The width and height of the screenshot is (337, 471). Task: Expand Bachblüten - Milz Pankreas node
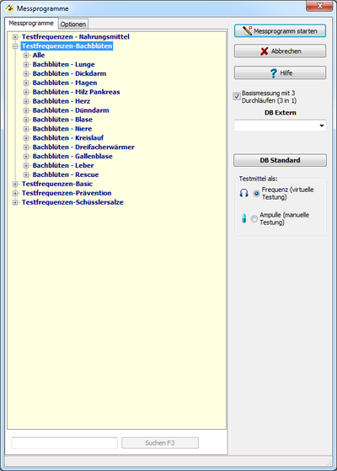pos(26,92)
